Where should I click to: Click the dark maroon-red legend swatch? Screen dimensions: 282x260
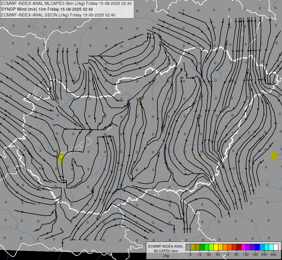[239, 247]
